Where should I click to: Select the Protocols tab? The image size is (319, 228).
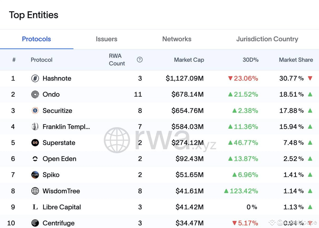point(37,39)
